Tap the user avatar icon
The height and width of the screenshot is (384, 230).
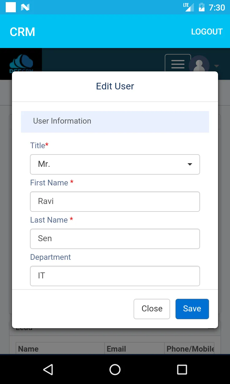click(x=199, y=64)
